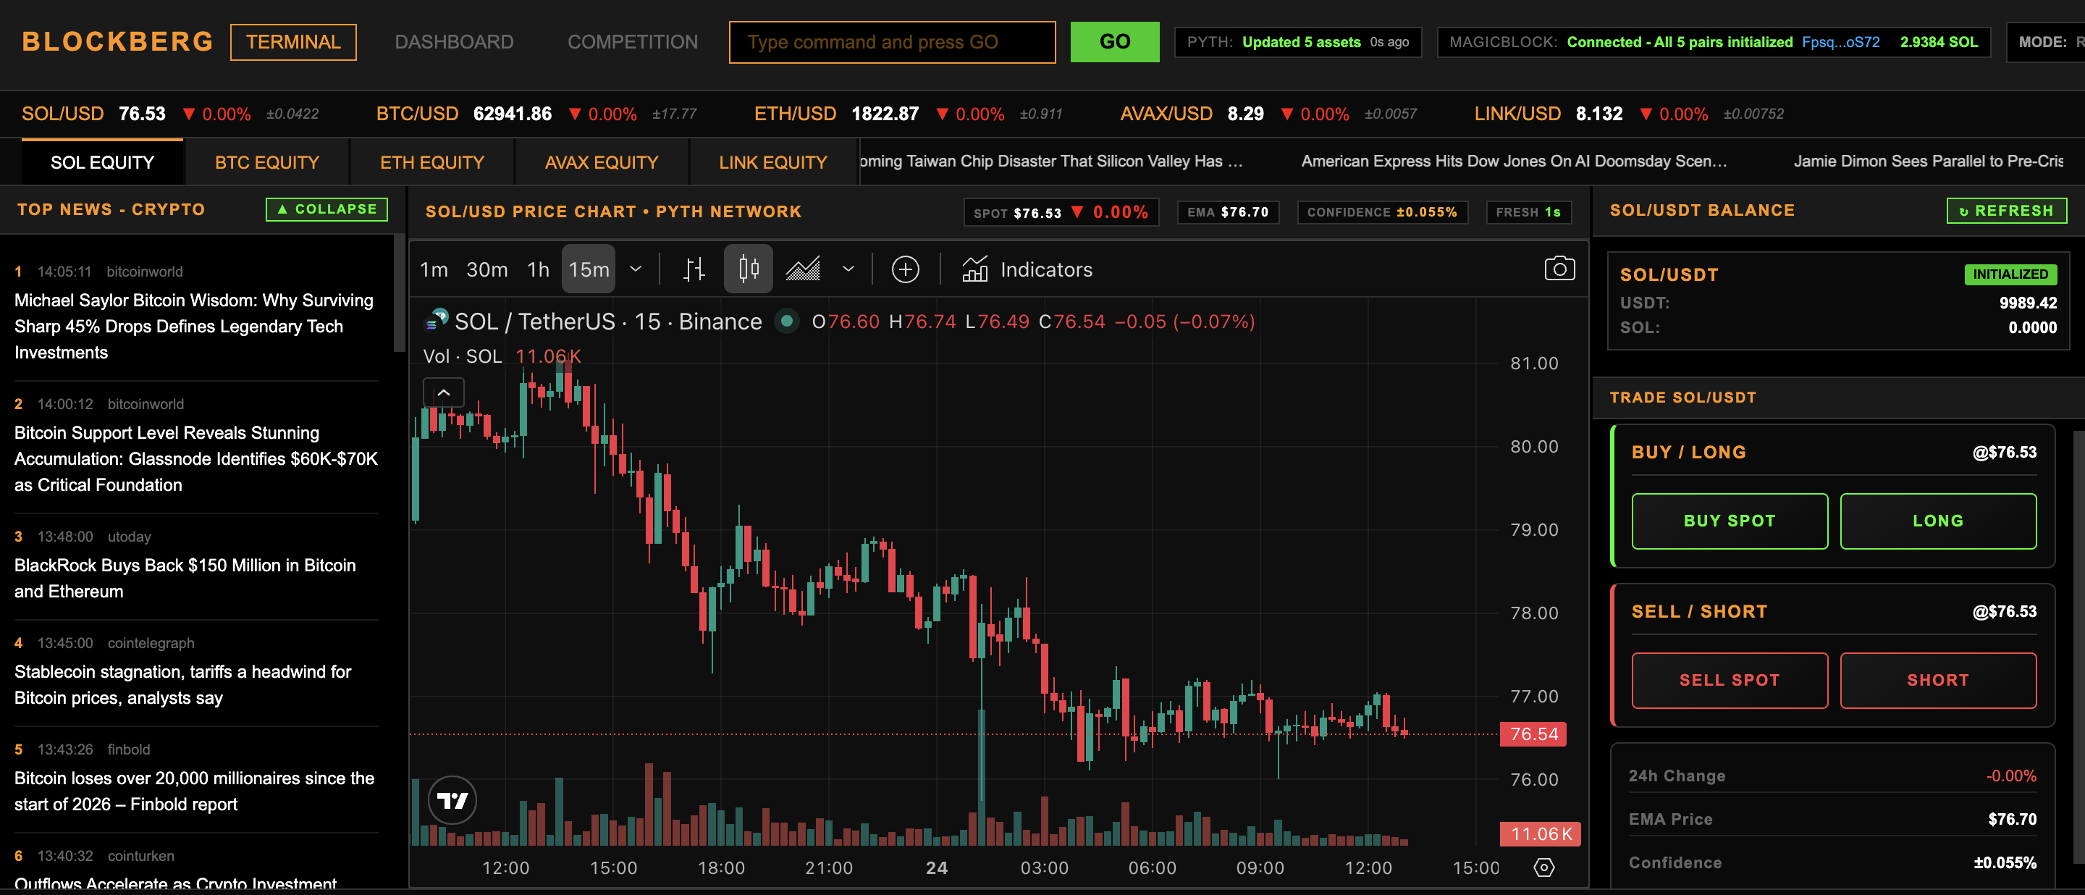This screenshot has height=895, width=2085.
Task: Click the plus icon on the chart toolbar
Action: click(x=906, y=269)
